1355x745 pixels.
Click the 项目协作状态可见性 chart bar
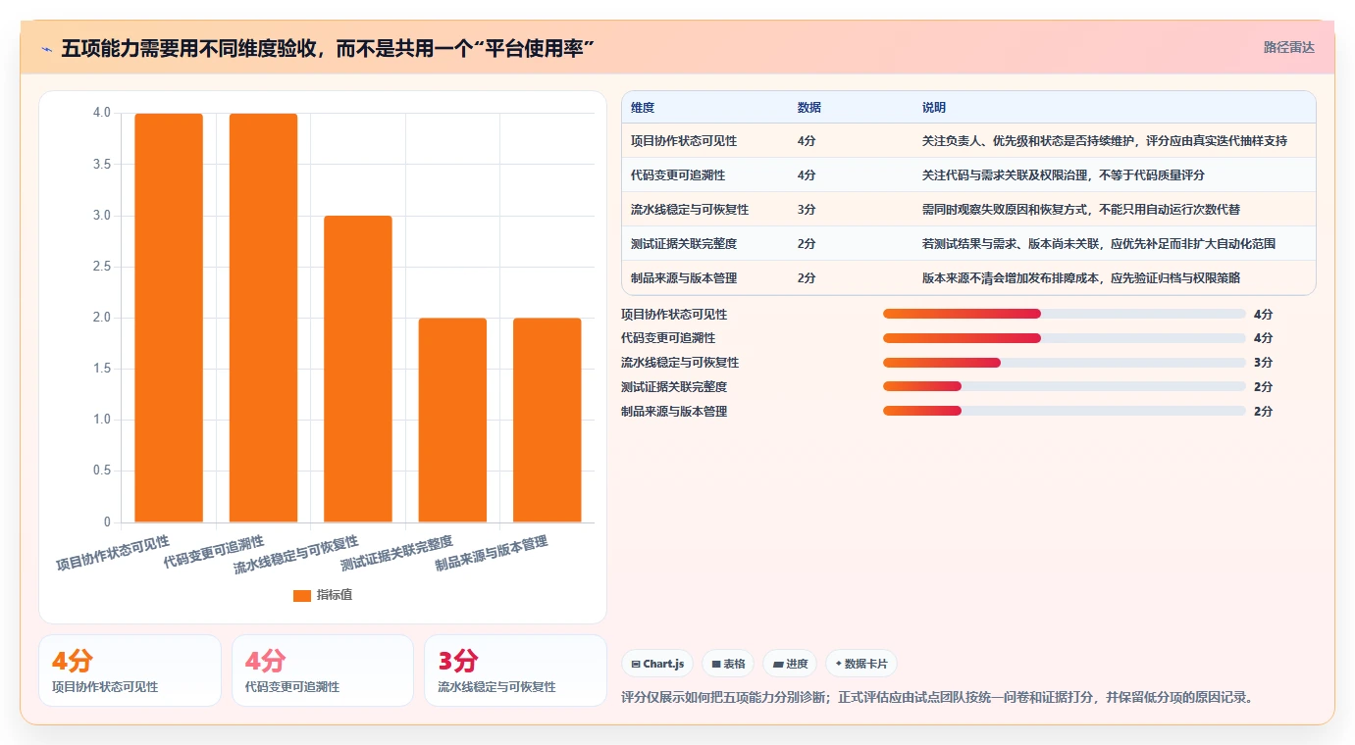point(169,318)
